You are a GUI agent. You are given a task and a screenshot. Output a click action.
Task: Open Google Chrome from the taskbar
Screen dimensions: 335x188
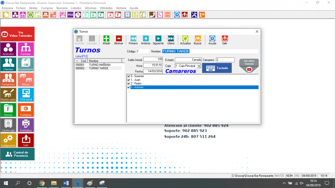pos(42,183)
